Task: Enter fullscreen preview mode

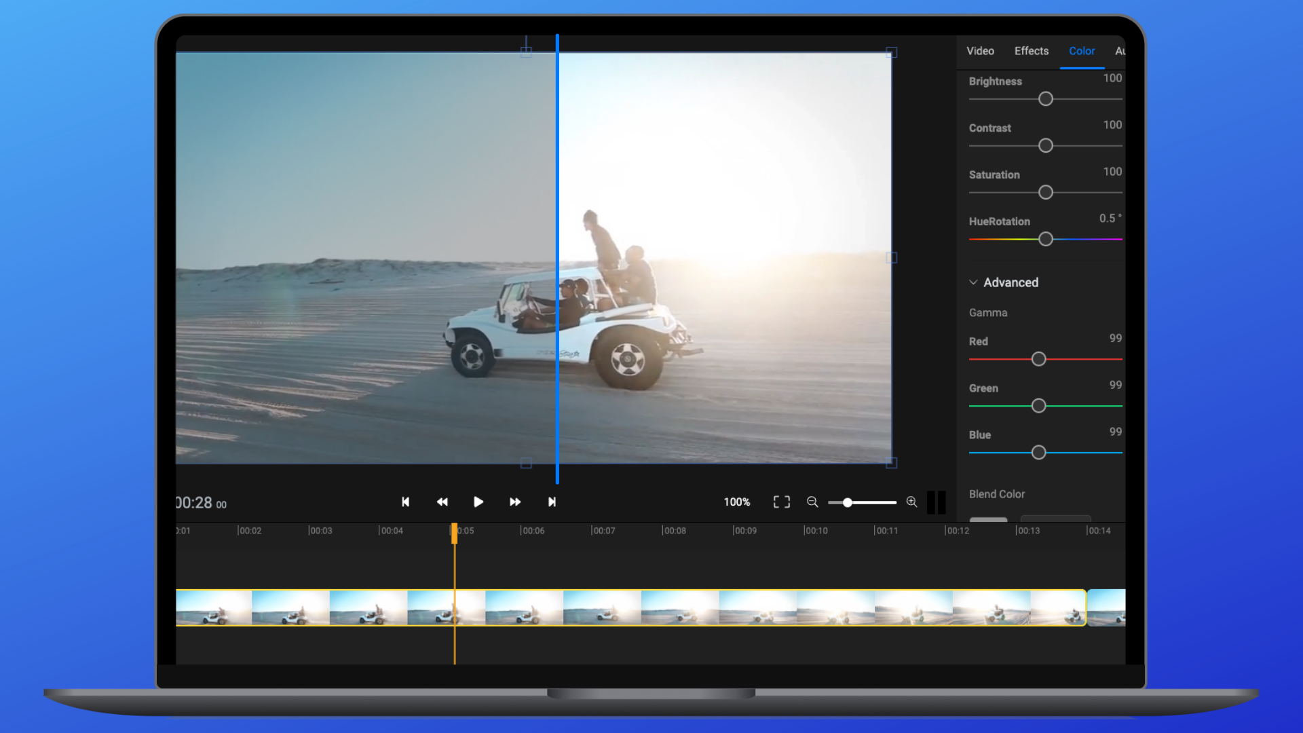Action: point(781,502)
